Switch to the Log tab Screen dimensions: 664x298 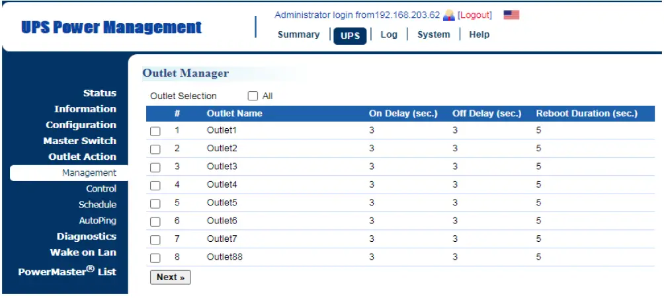tap(389, 35)
